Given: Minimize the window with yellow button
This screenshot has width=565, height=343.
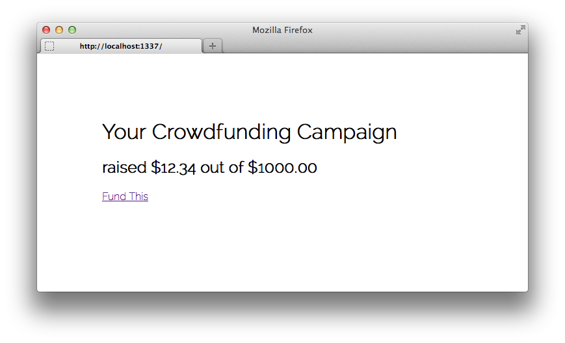Looking at the screenshot, I should coord(59,30).
